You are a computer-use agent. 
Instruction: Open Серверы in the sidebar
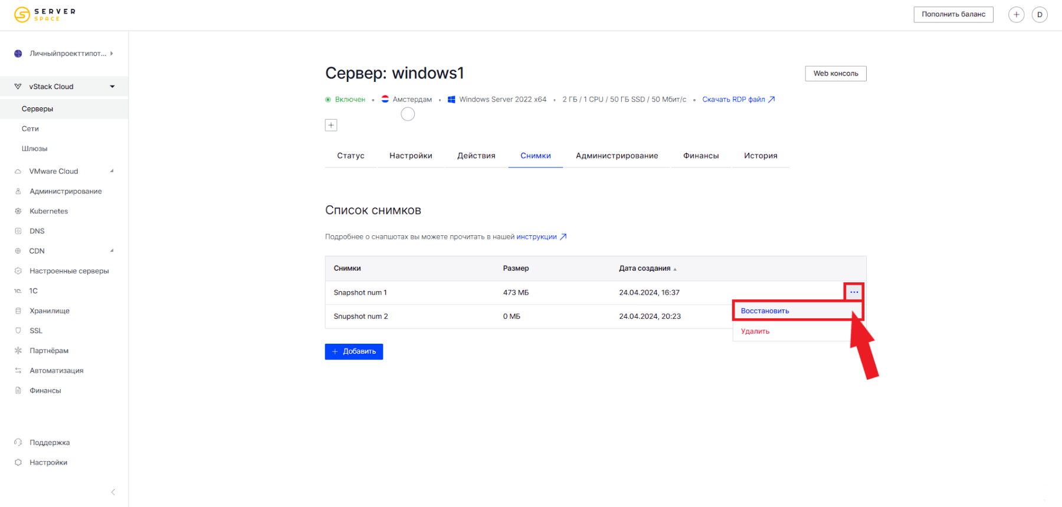pyautogui.click(x=37, y=109)
